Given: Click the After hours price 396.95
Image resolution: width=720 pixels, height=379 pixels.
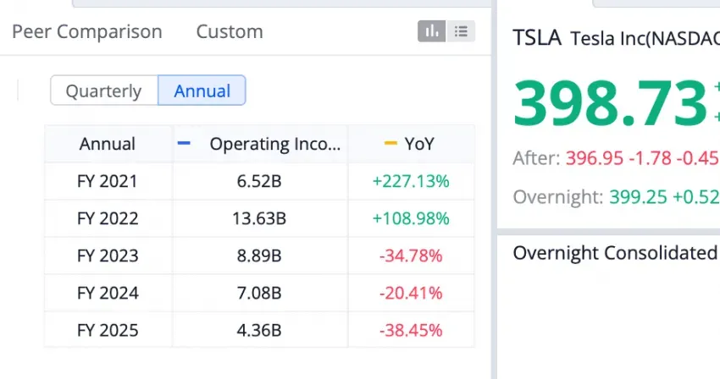Looking at the screenshot, I should click(594, 158).
